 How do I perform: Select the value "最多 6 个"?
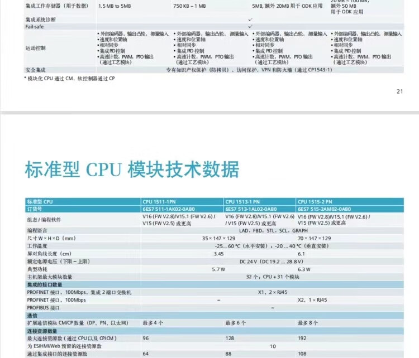coord(235,323)
